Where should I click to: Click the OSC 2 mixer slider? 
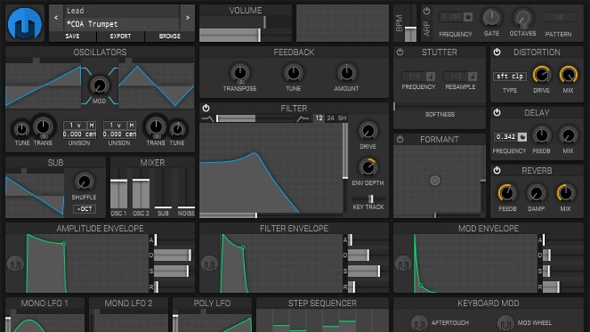(x=141, y=188)
